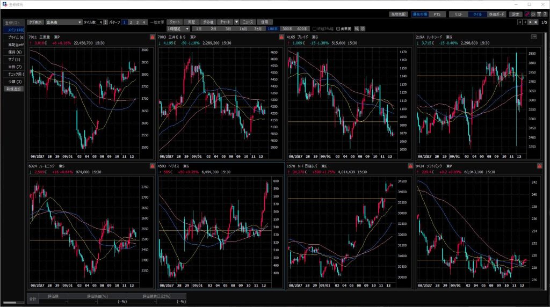Open the text size T icon
The height and width of the screenshot is (307, 550).
(x=538, y=14)
